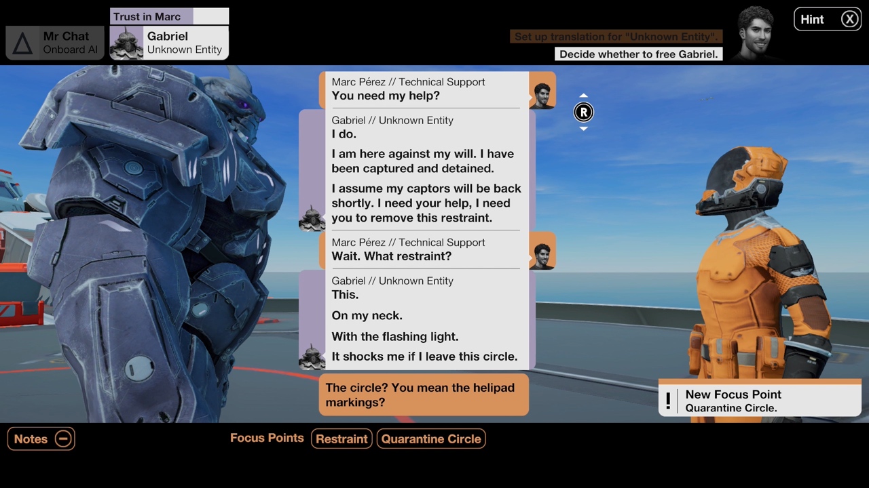The width and height of the screenshot is (869, 488).
Task: Collapse the Notes panel with its minus toggle
Action: (63, 439)
